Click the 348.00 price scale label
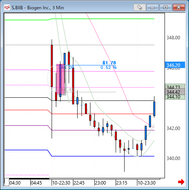189x190 pixels. point(173,38)
